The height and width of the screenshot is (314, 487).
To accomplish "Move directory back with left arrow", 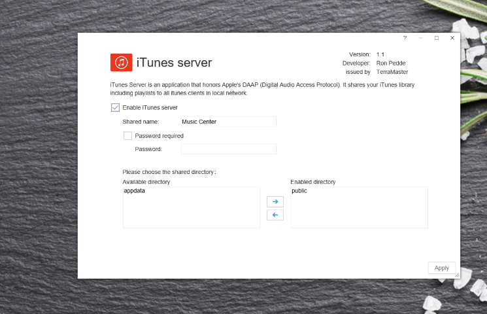I will (275, 215).
